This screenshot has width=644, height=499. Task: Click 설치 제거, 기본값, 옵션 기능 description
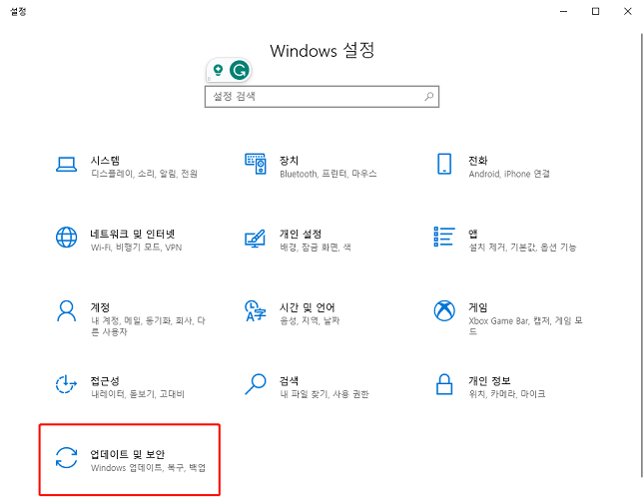pyautogui.click(x=522, y=248)
